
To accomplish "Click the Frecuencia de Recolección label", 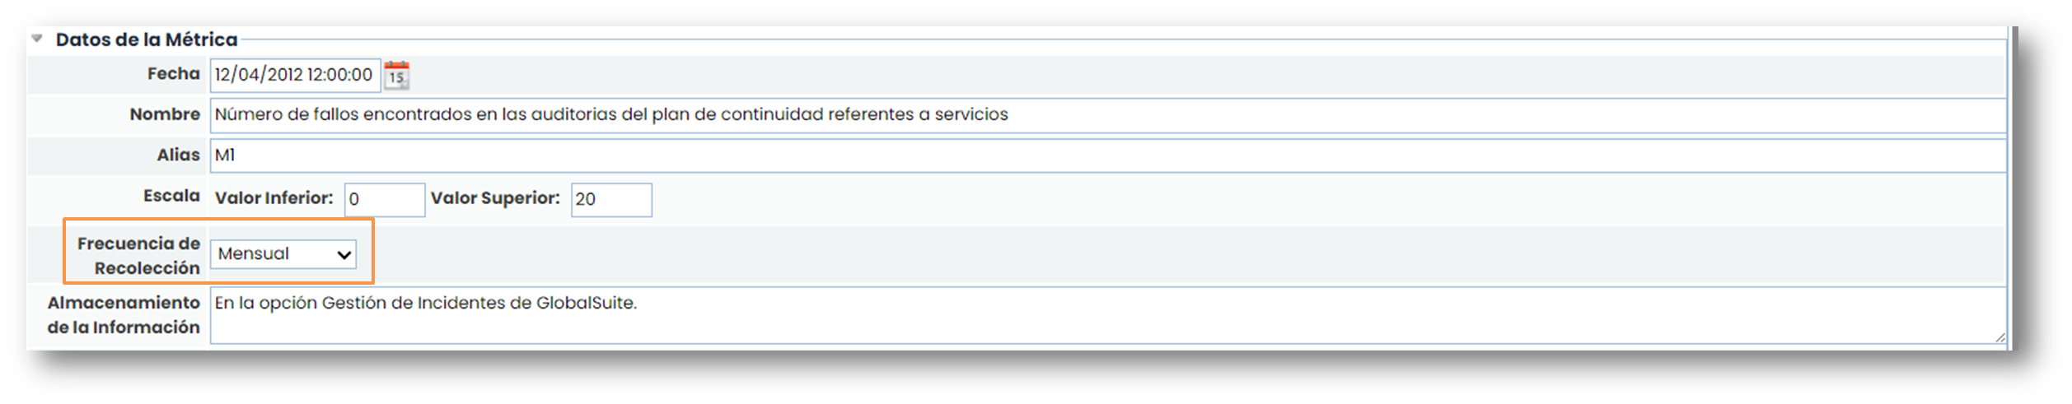I will click(138, 255).
